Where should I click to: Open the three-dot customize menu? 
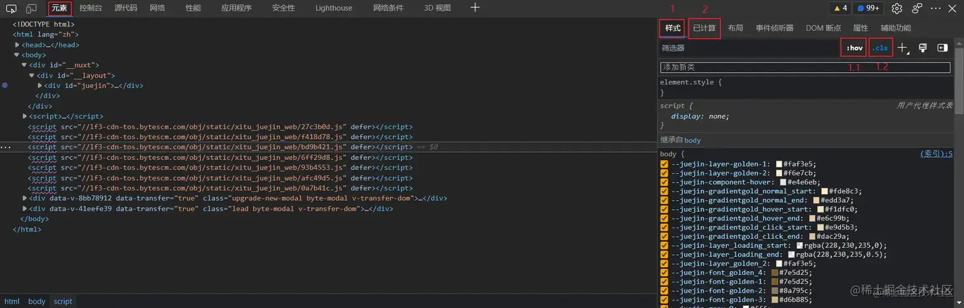(x=936, y=8)
